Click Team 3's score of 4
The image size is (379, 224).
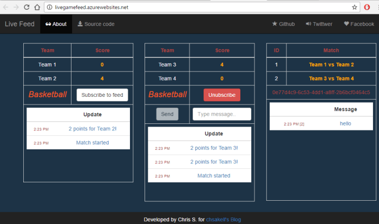222,64
